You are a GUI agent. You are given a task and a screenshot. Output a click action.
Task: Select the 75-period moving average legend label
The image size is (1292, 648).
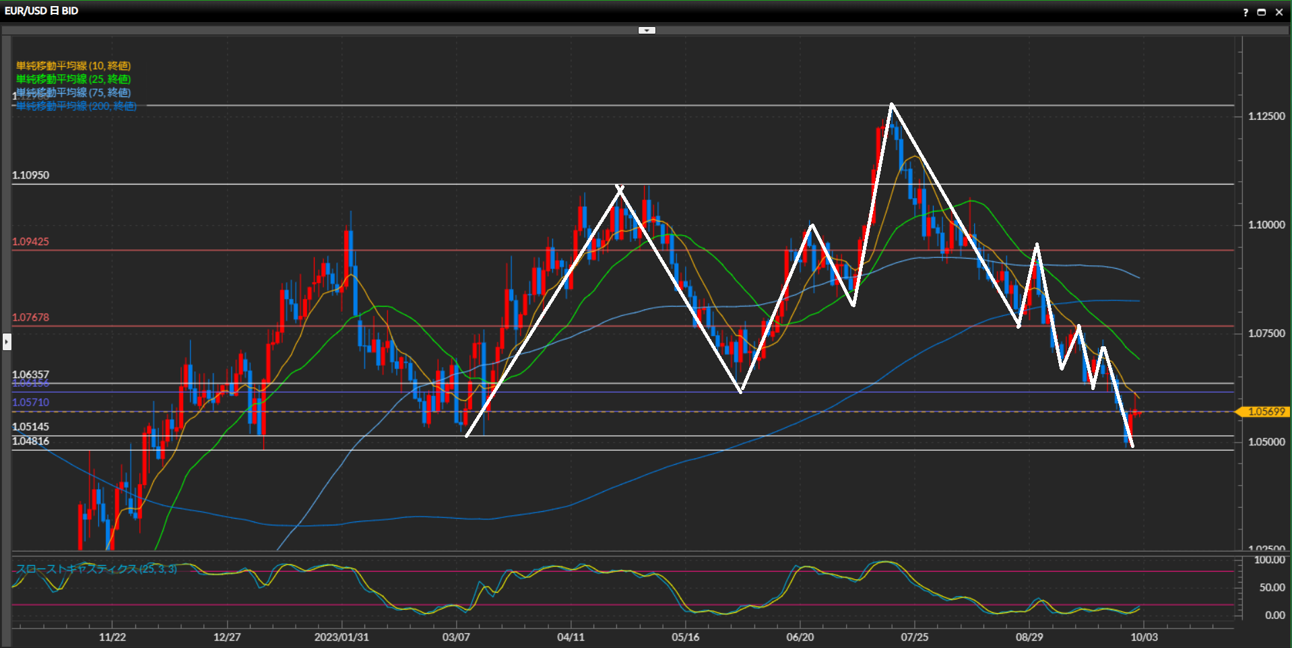pyautogui.click(x=73, y=92)
